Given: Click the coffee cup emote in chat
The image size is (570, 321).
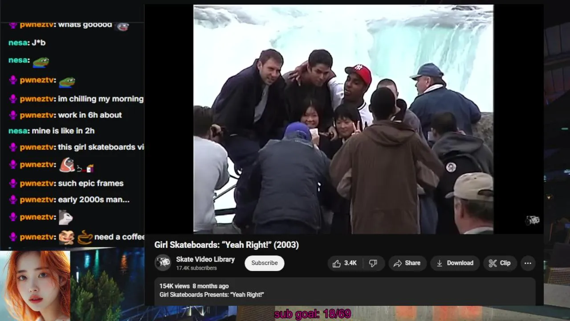Looking at the screenshot, I should pos(85,237).
